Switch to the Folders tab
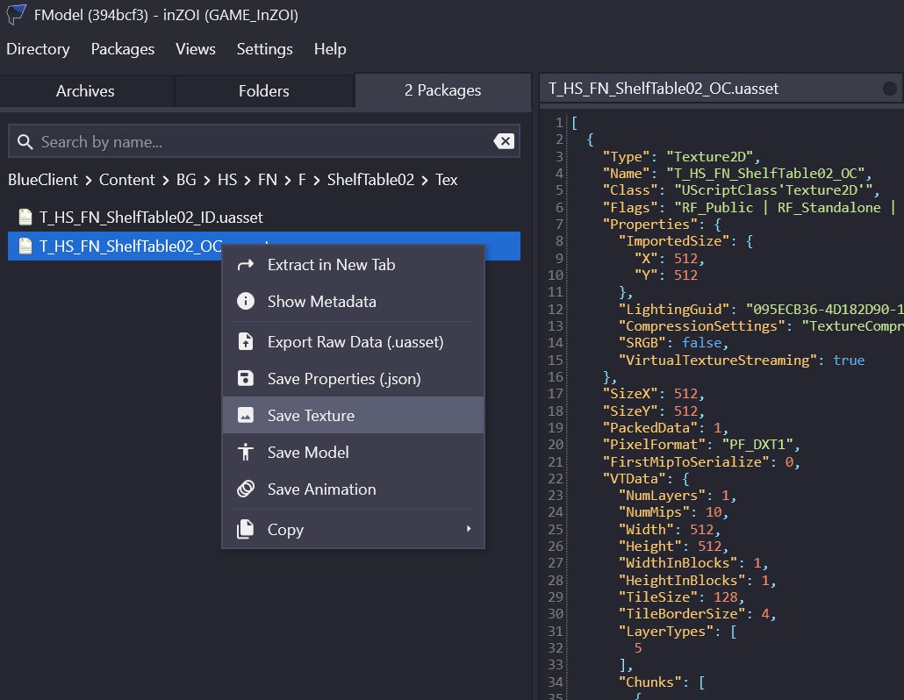The width and height of the screenshot is (904, 700). (264, 91)
